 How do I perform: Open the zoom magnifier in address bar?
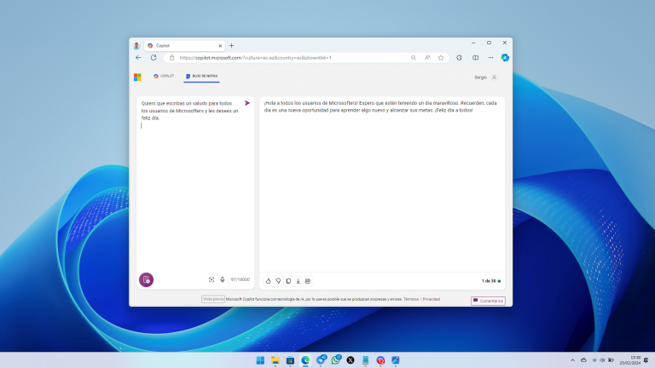413,58
